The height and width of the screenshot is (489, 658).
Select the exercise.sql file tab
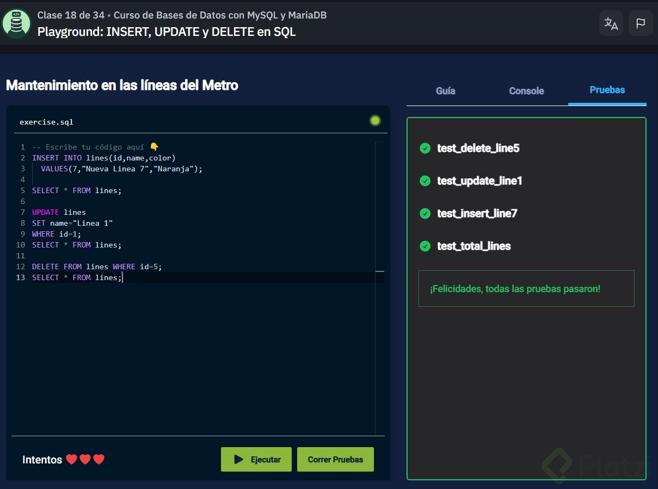coord(46,122)
